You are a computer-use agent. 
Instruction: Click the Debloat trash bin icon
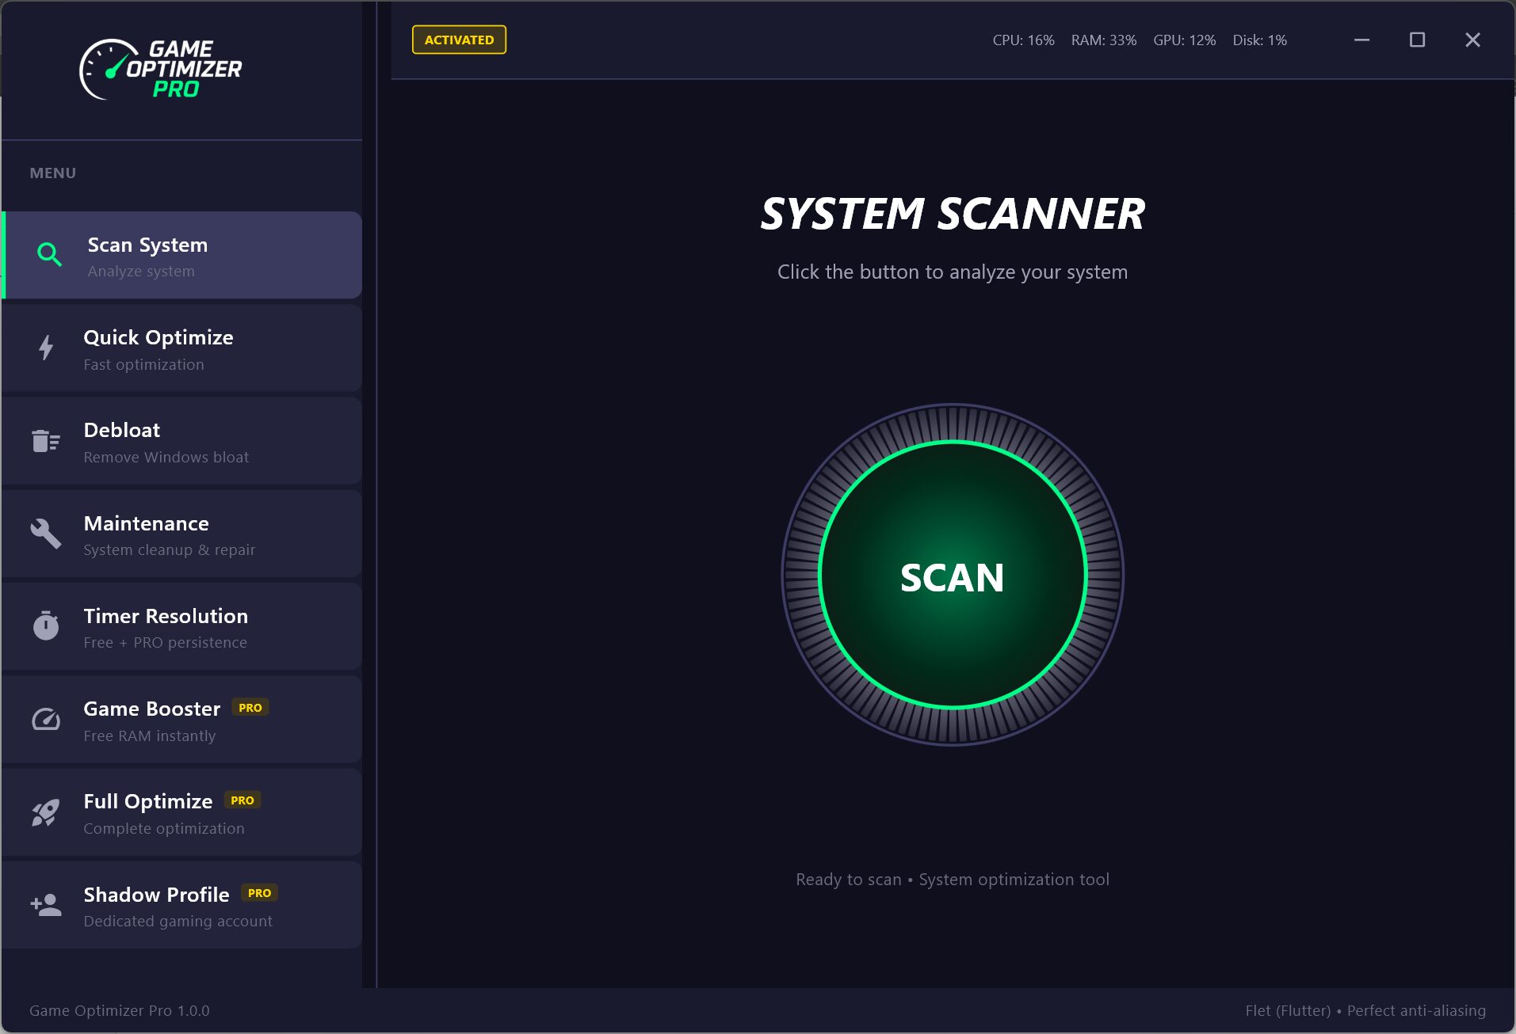[45, 440]
